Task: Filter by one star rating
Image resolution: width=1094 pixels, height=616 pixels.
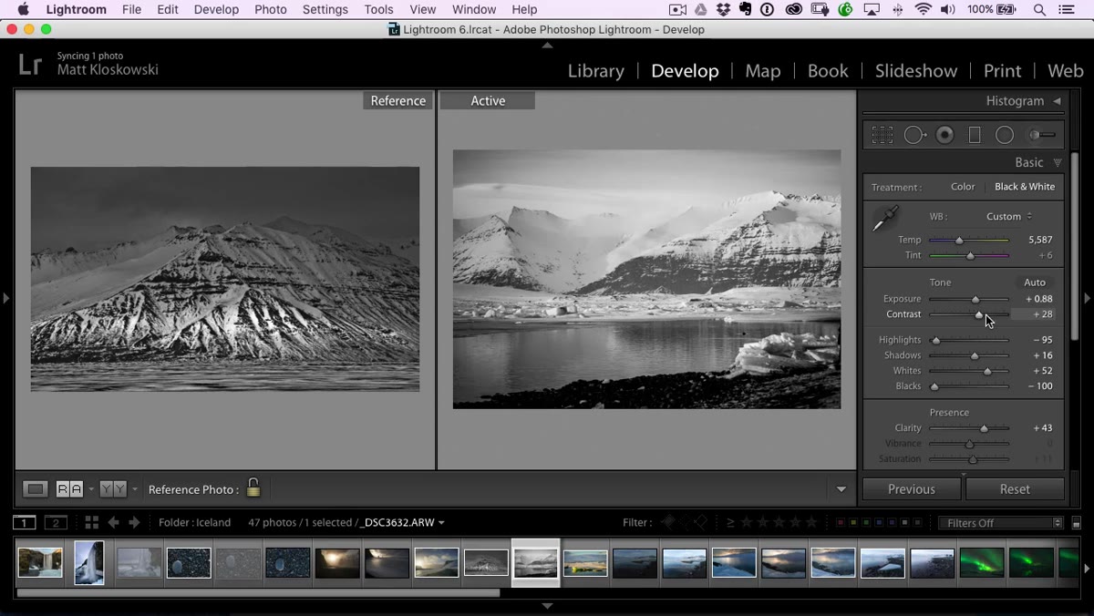Action: [x=748, y=522]
